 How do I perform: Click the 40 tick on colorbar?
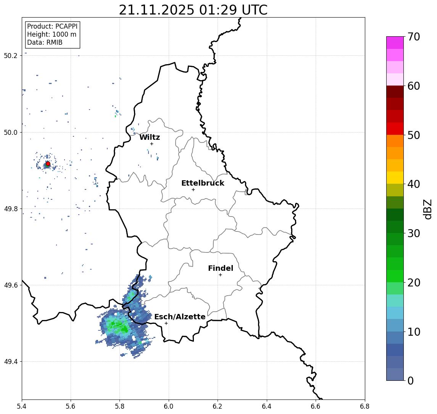pos(414,184)
